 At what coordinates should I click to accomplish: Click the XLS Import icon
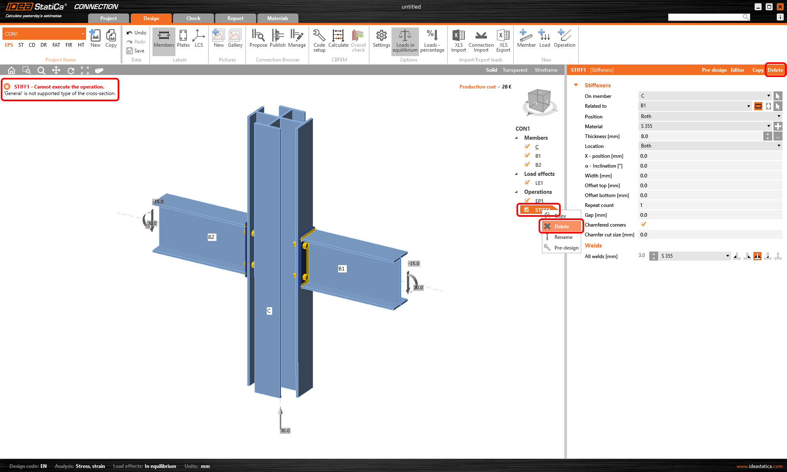[x=458, y=39]
